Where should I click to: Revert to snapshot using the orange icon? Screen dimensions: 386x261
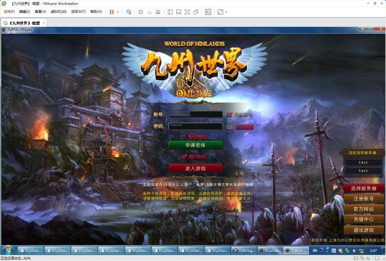coord(149,12)
